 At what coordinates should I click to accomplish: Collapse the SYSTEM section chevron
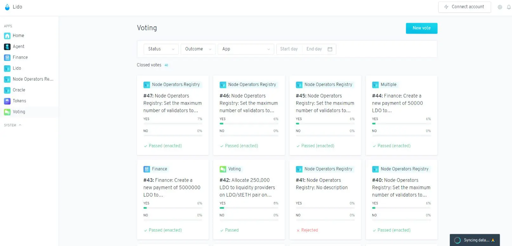tap(20, 125)
